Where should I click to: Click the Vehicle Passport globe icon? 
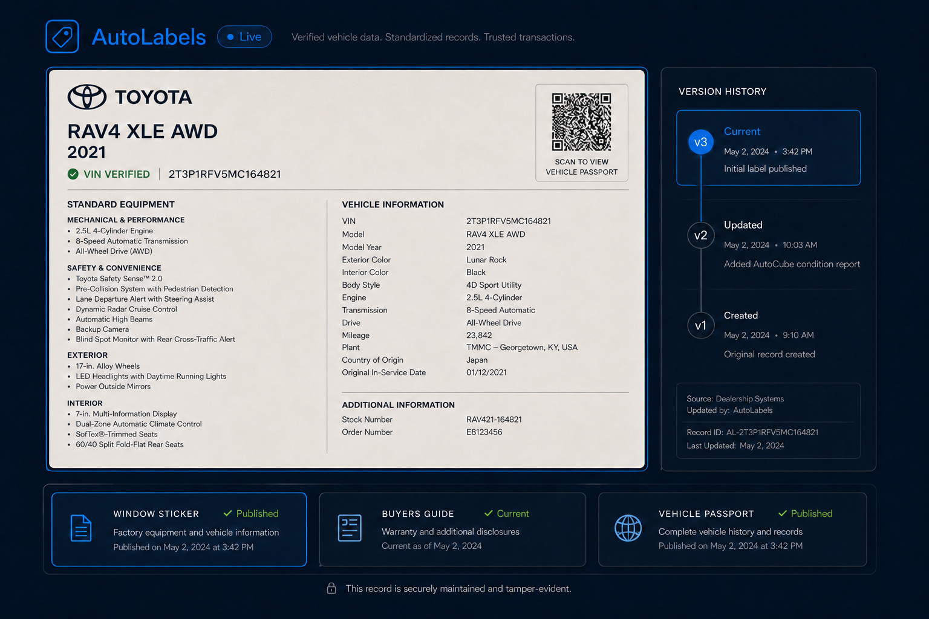point(628,528)
